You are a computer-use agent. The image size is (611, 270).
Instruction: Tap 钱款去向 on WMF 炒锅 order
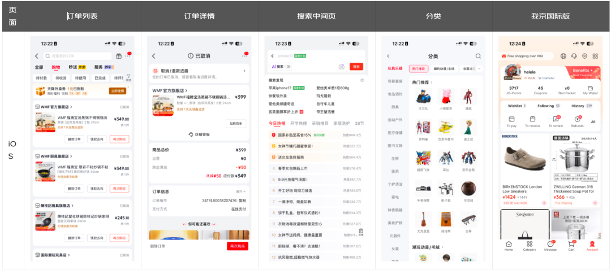(97, 188)
